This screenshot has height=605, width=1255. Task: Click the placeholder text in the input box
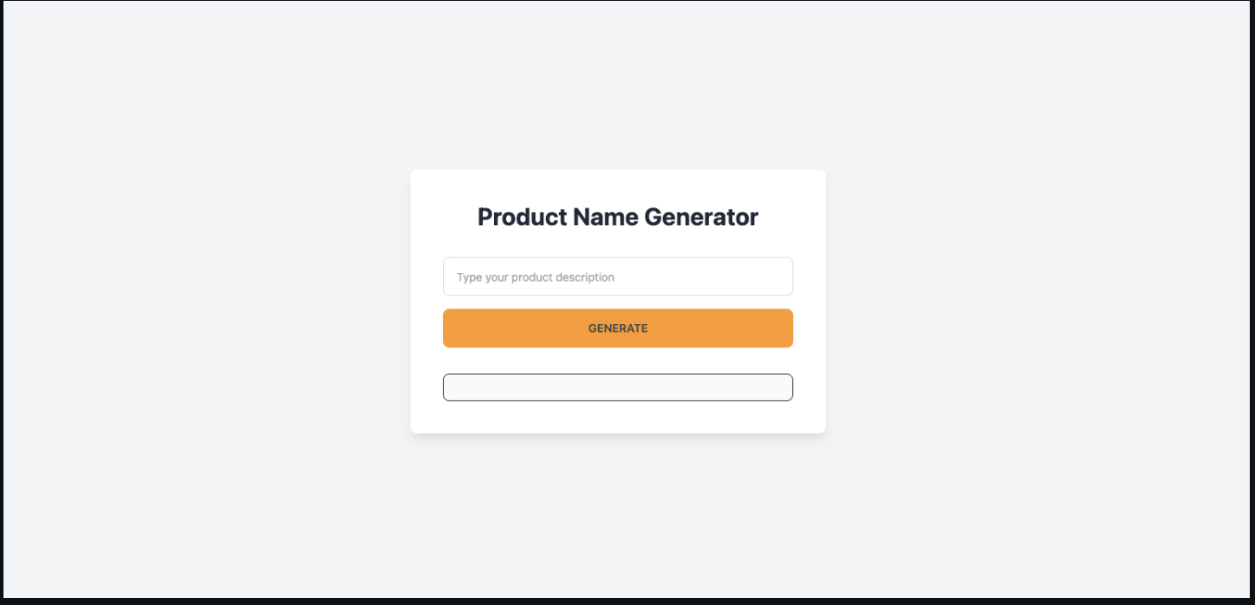536,276
